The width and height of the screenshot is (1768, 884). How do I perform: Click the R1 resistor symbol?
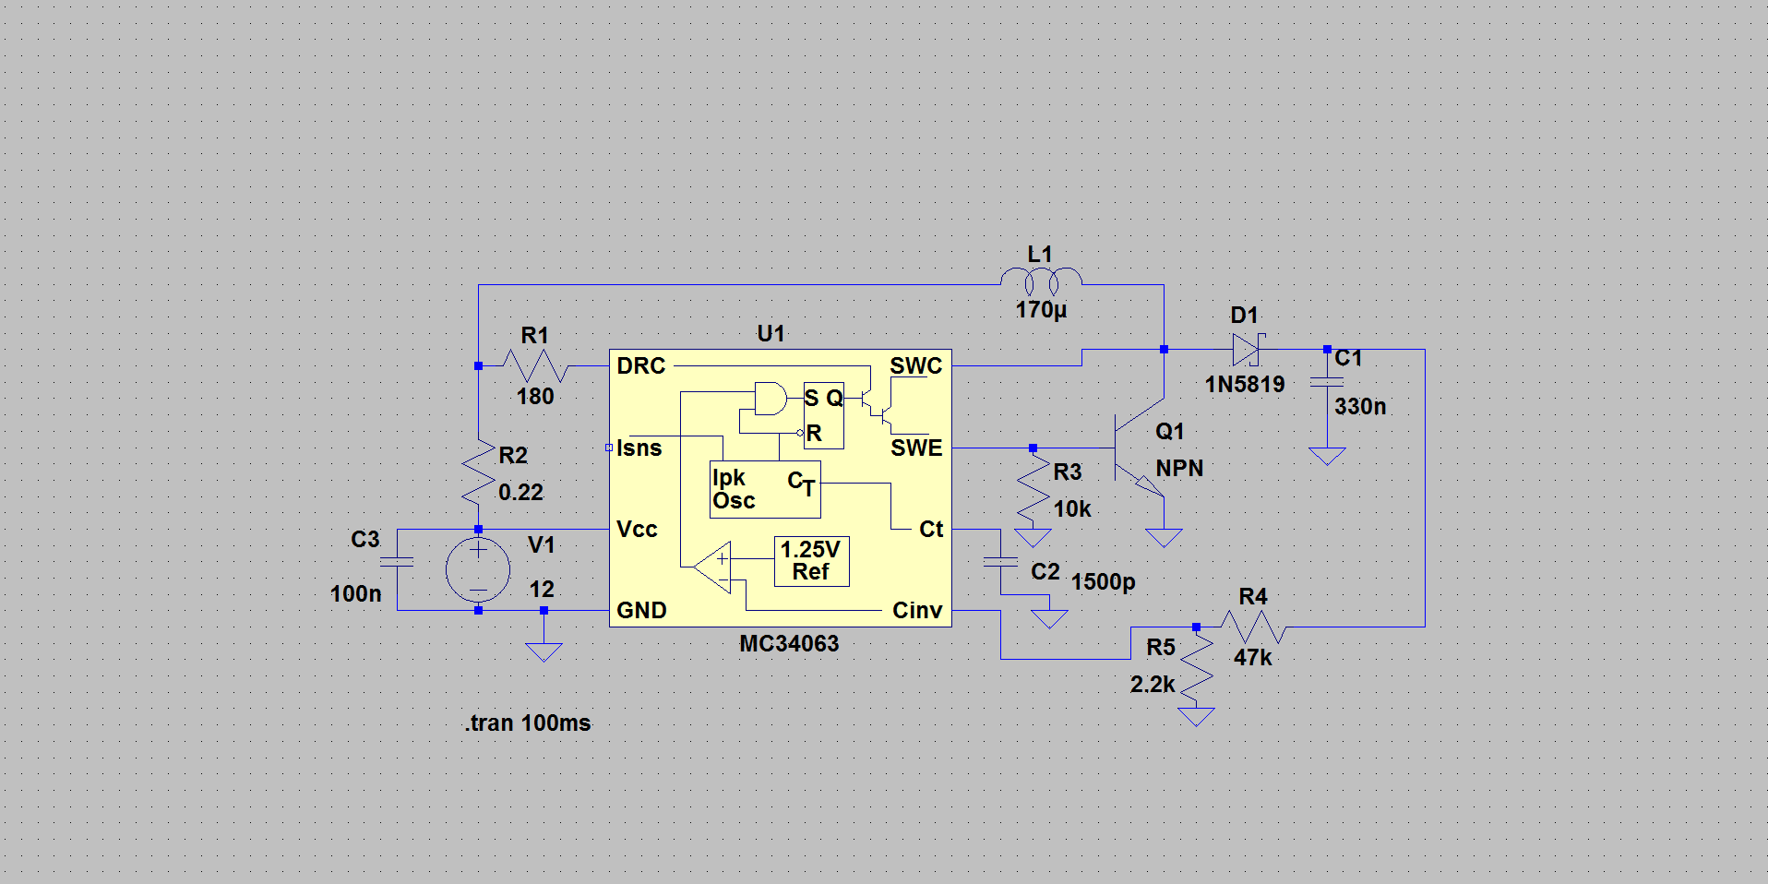535,365
